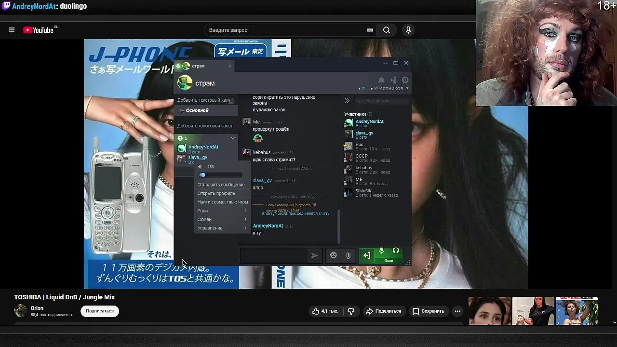Select the Основной text channel
This screenshot has width=617, height=347.
(x=205, y=110)
